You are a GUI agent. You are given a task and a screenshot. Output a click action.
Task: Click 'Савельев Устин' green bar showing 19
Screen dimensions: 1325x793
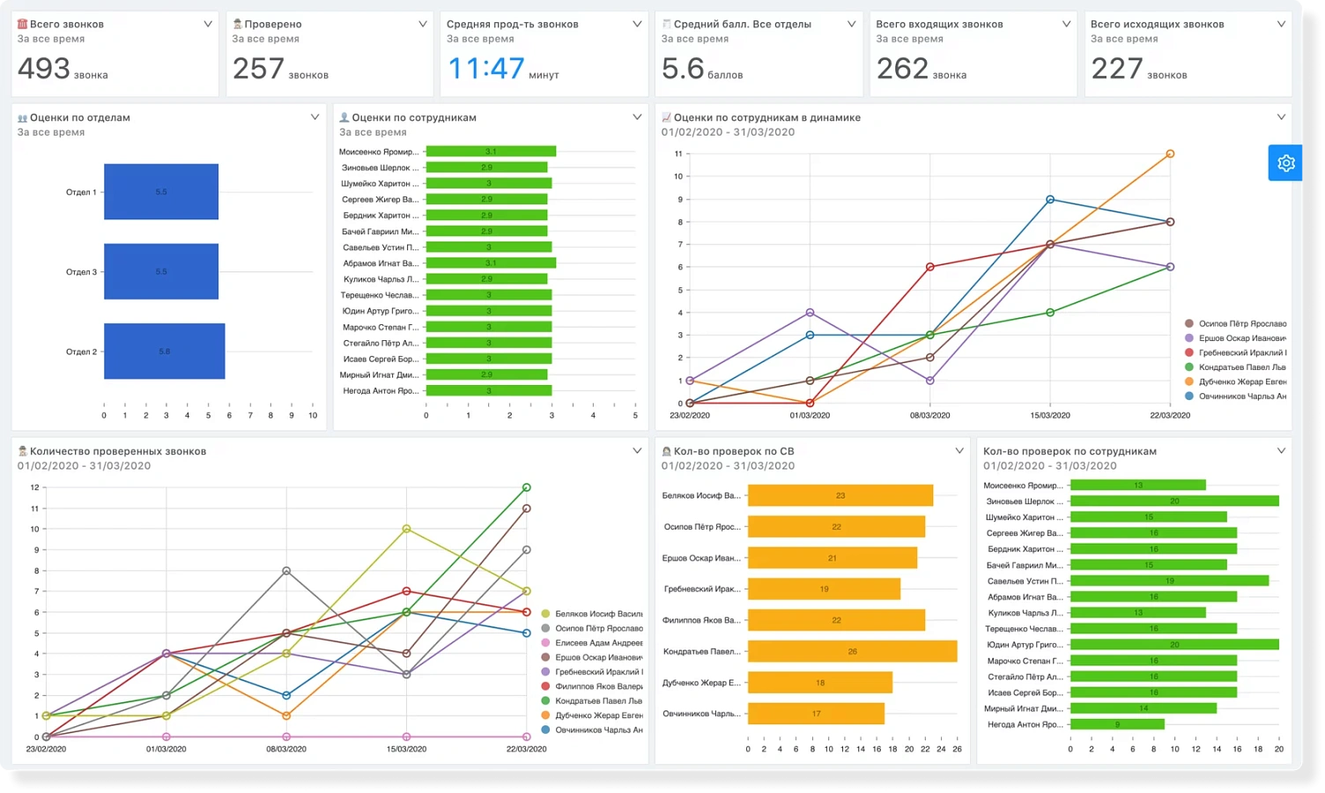1169,581
